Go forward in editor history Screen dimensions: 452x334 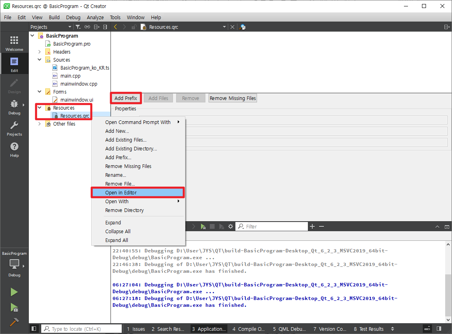pos(125,27)
